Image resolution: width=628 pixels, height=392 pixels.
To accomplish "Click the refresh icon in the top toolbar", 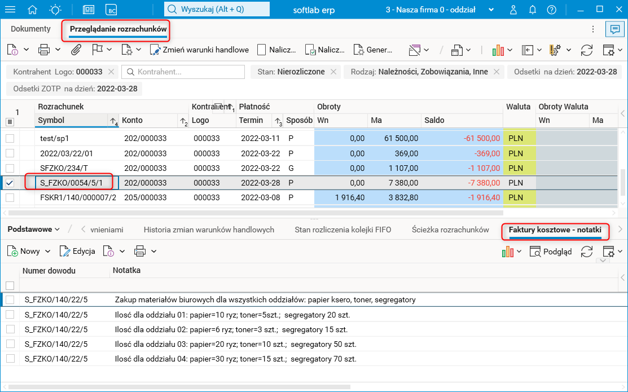I will 587,50.
